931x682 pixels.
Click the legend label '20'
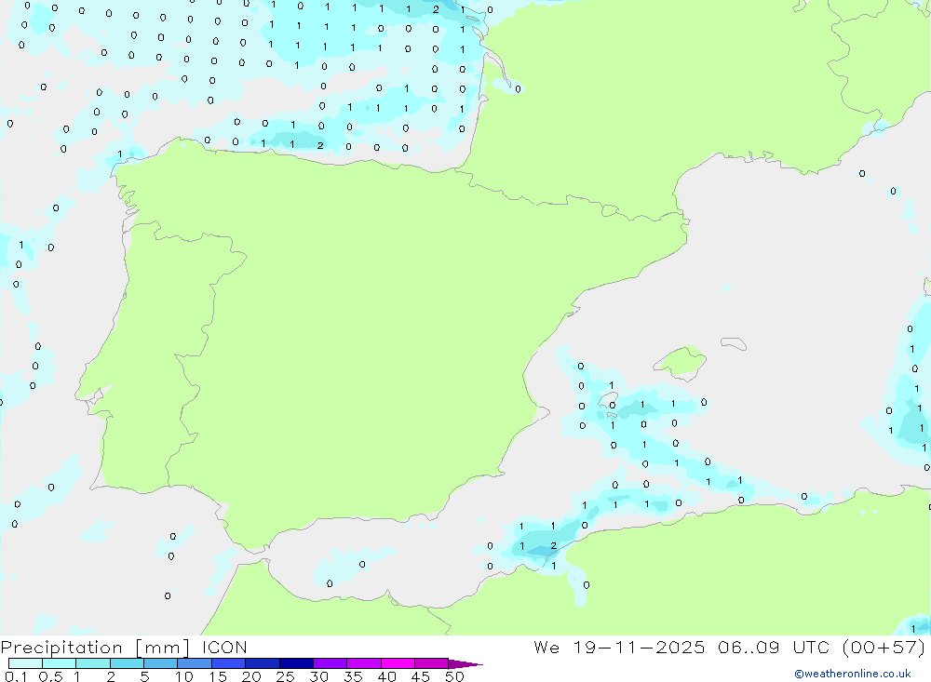click(251, 676)
